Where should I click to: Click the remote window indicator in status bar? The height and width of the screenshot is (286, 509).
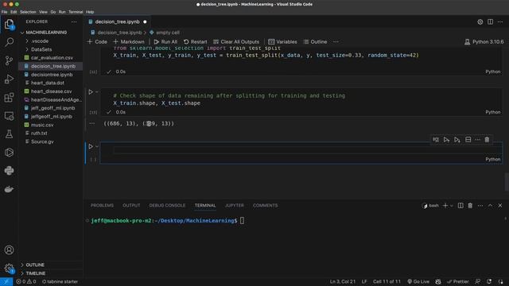[6, 281]
